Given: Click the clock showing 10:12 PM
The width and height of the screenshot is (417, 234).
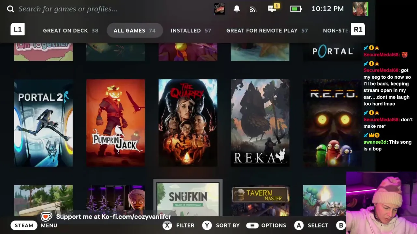Looking at the screenshot, I should (327, 9).
